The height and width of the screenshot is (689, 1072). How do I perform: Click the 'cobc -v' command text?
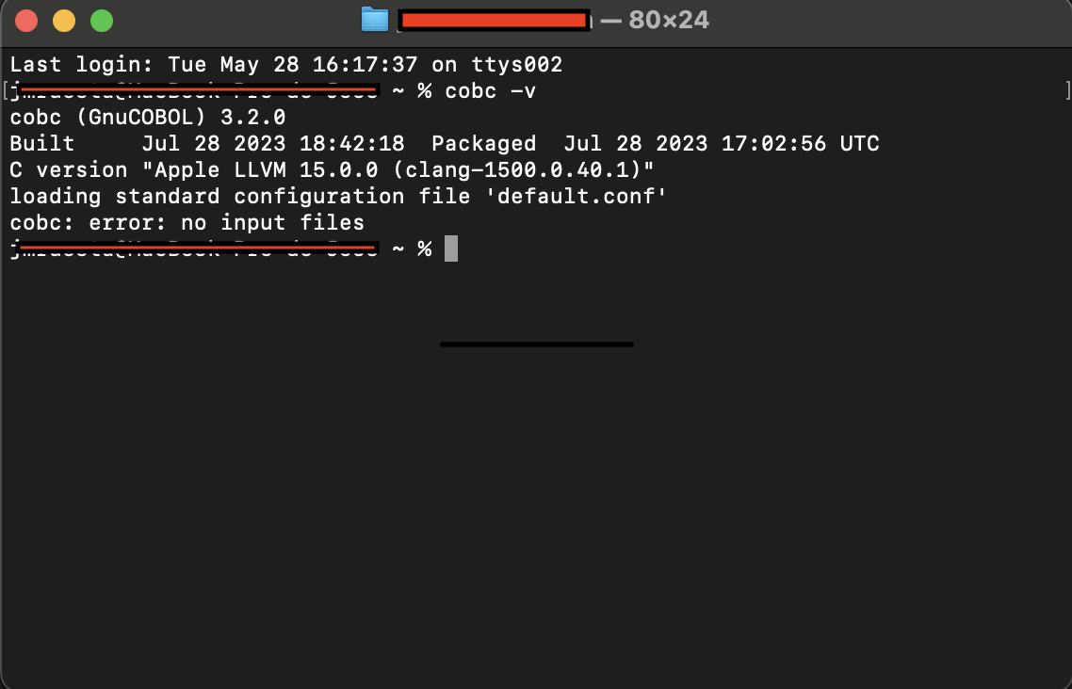tap(490, 91)
